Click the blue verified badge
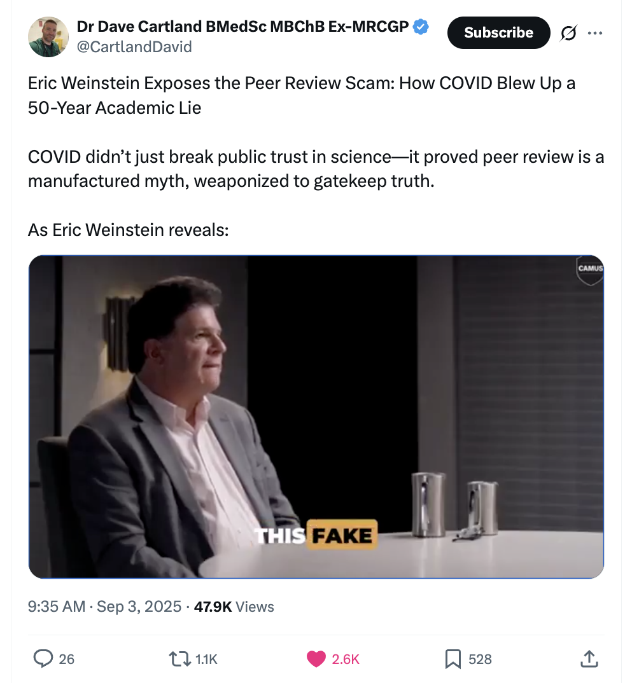 [420, 27]
